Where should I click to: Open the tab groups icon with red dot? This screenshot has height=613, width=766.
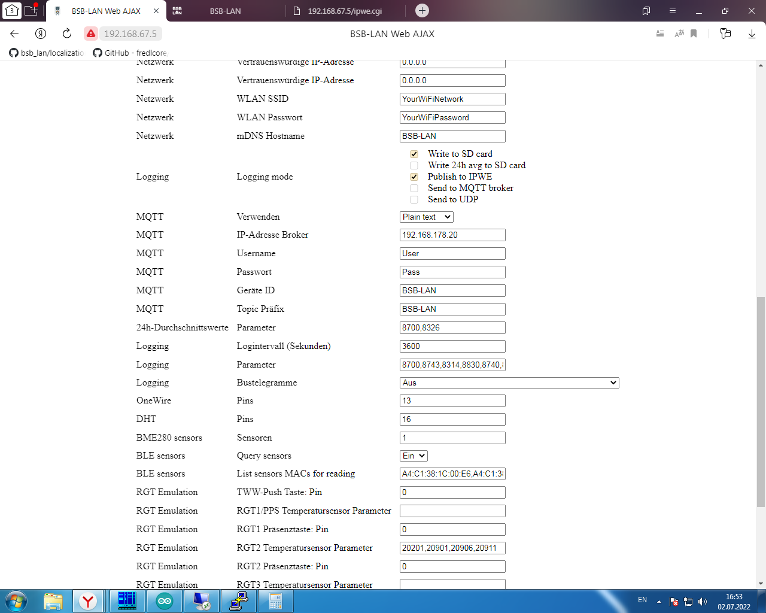tap(31, 10)
